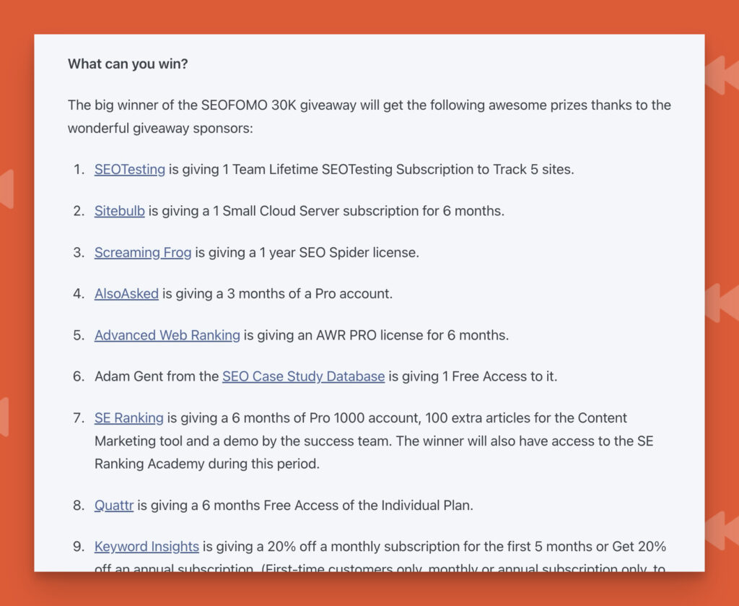Image resolution: width=739 pixels, height=606 pixels.
Task: Open the AlsoAsked link
Action: point(126,294)
